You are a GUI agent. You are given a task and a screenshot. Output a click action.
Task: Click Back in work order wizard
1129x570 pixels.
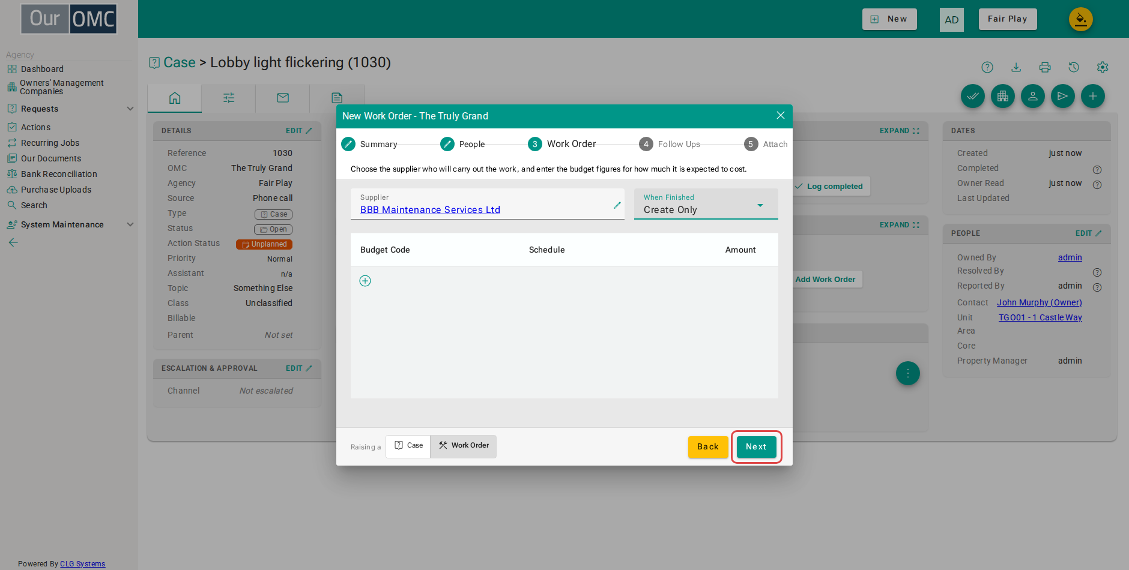tap(708, 447)
